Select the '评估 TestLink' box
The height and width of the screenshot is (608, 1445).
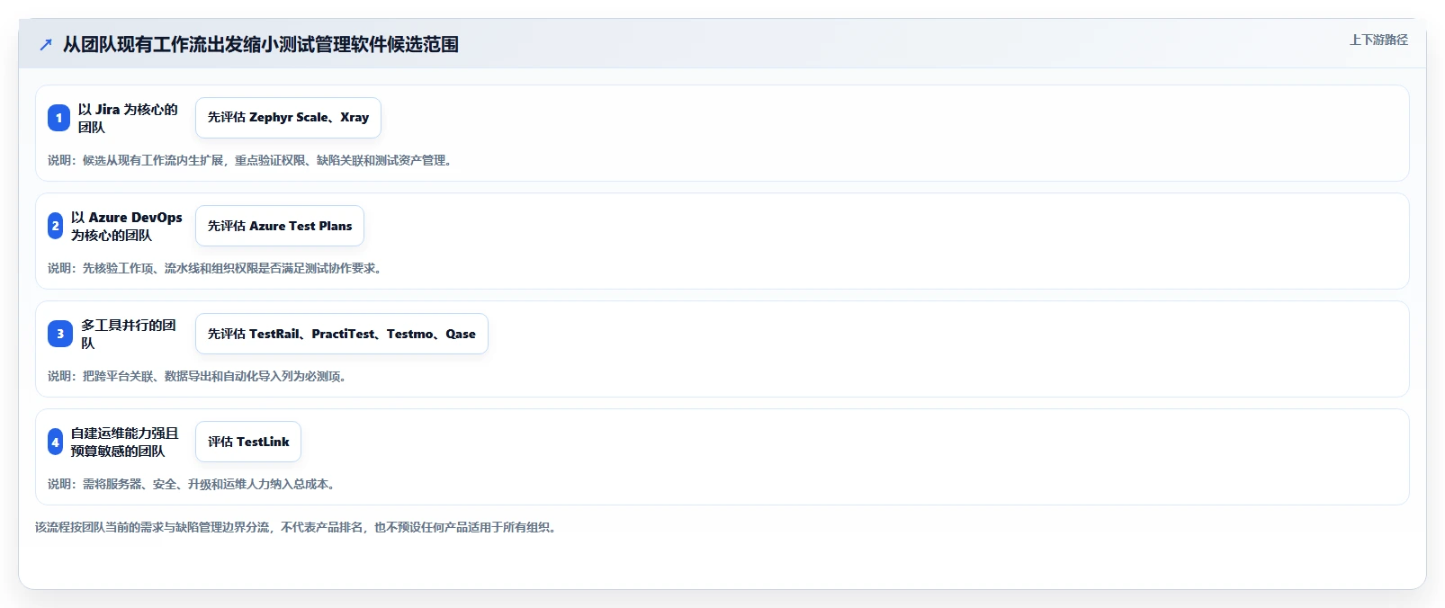click(248, 442)
